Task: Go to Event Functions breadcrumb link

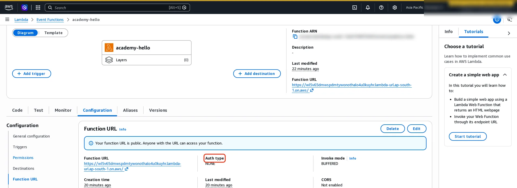Action: [50, 20]
